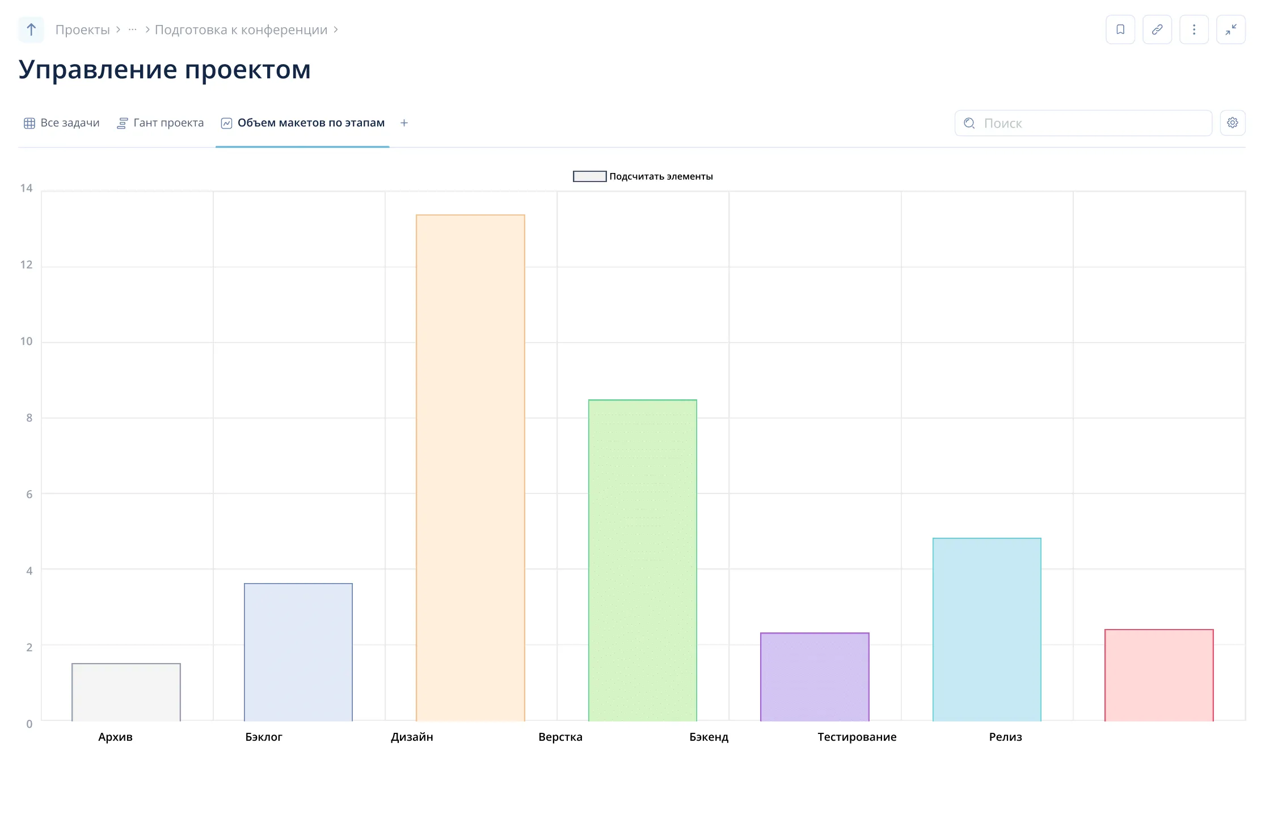Click the bookmark icon button
Image resolution: width=1261 pixels, height=840 pixels.
[x=1120, y=29]
